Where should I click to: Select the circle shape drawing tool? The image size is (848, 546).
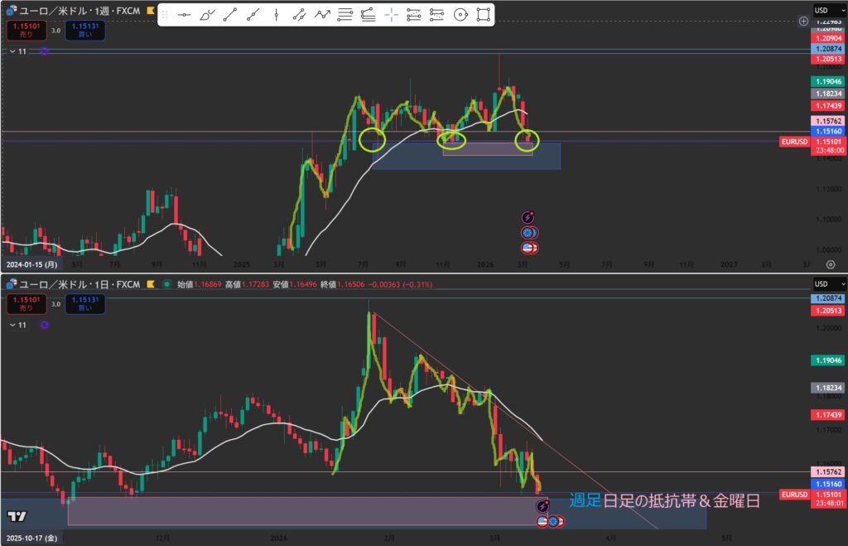(x=461, y=14)
